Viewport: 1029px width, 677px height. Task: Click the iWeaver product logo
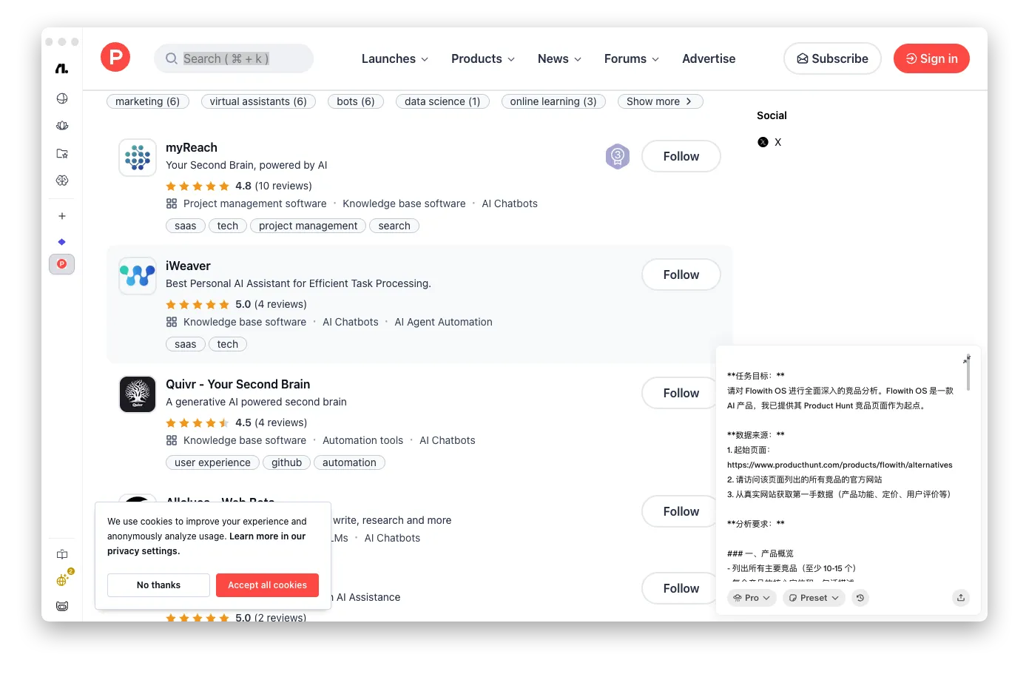tap(138, 276)
